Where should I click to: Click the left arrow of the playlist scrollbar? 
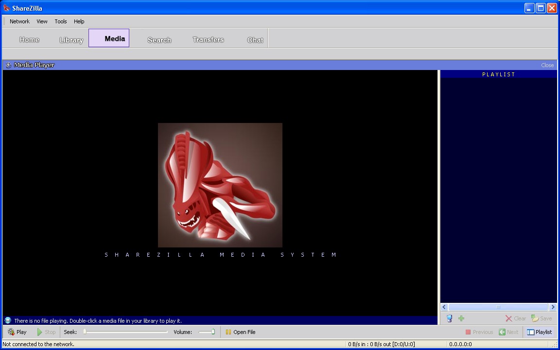pos(444,307)
